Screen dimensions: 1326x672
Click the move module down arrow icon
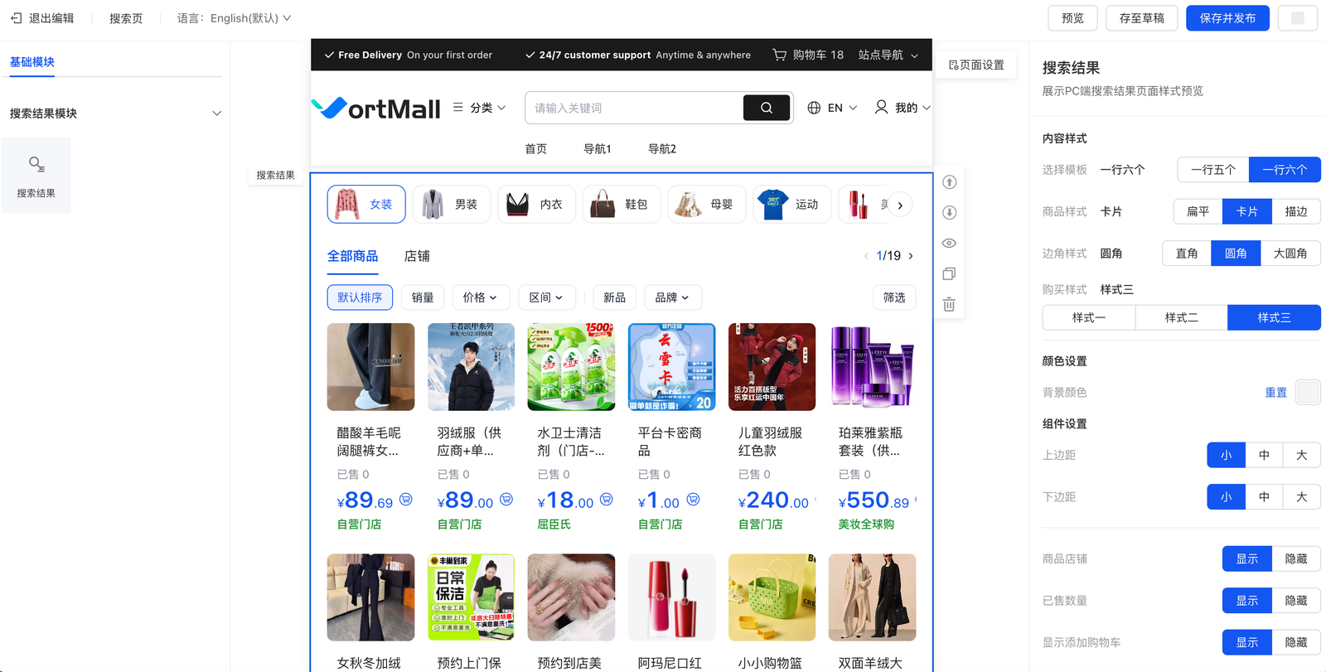949,213
